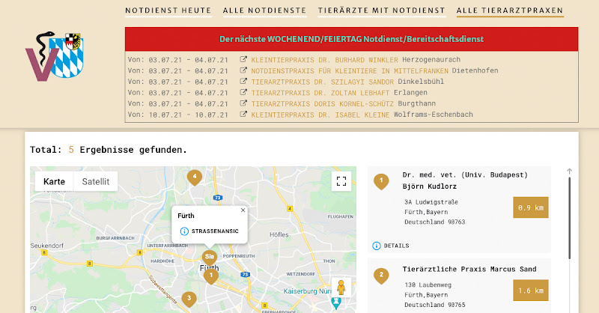Image resolution: width=599 pixels, height=313 pixels.
Task: Click the results list scrollbar
Action: [x=569, y=218]
